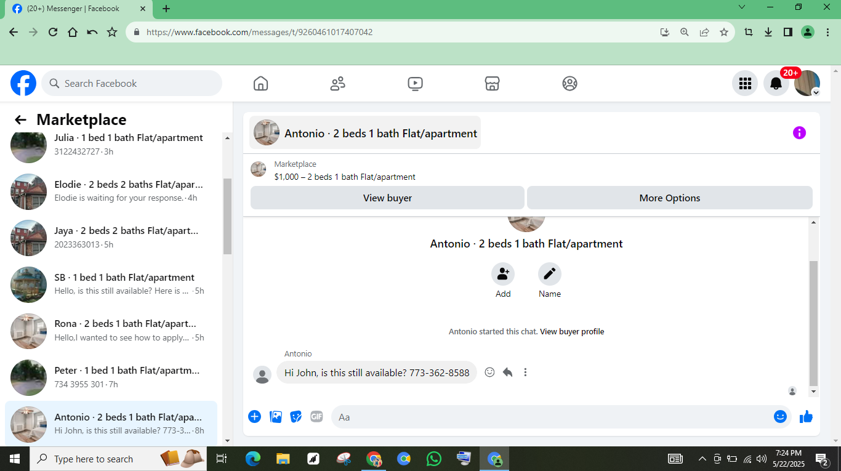Viewport: 841px width, 471px height.
Task: Open the Facebook logo home link
Action: point(23,83)
